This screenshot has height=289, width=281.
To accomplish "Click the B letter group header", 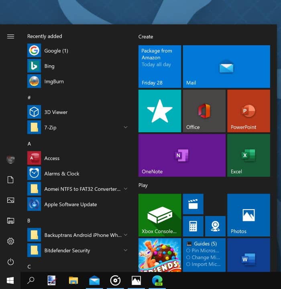I will pyautogui.click(x=29, y=220).
